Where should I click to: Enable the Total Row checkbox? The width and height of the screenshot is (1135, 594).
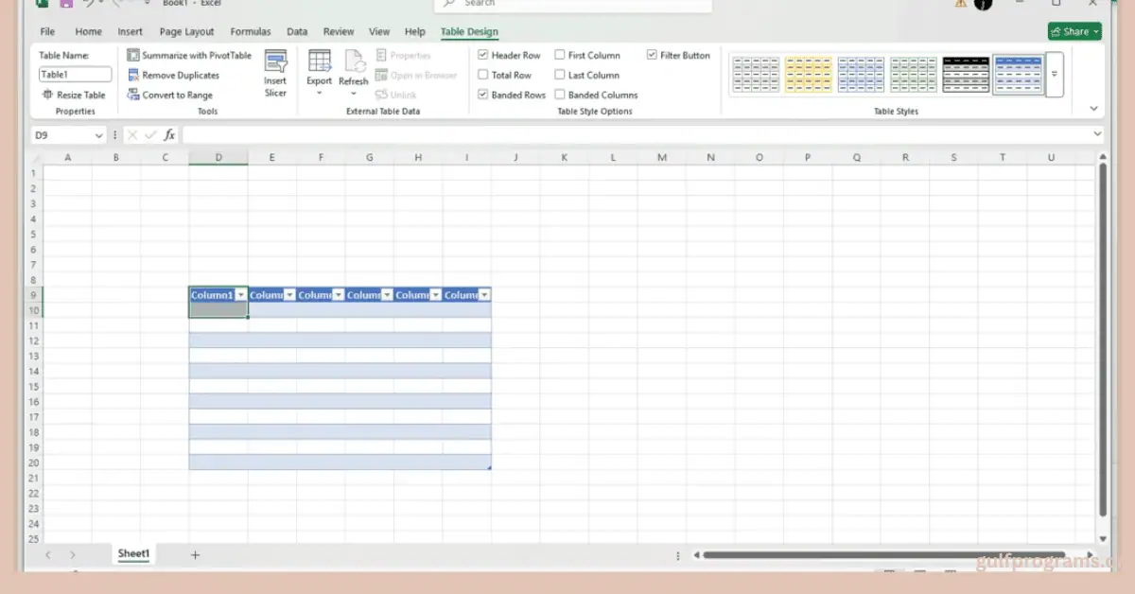coord(483,76)
